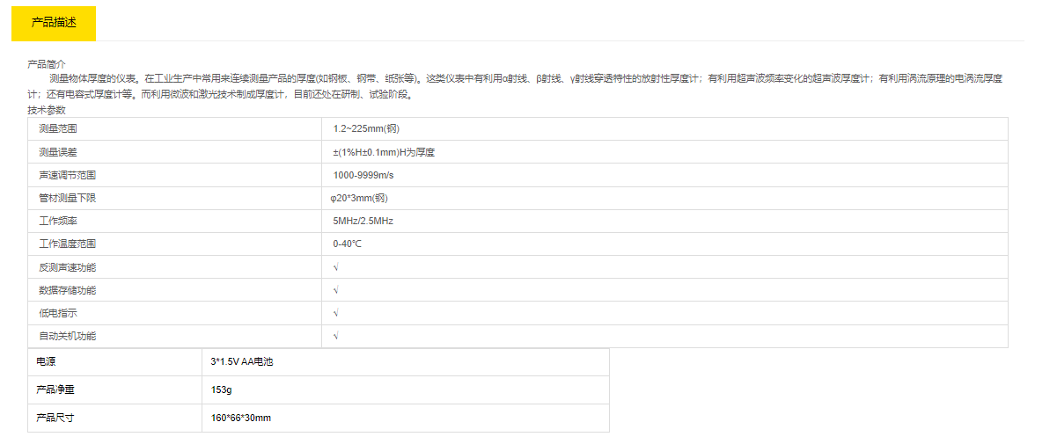This screenshot has height=444, width=1057.
Task: Click the 工作温度范围 table cell
Action: point(175,244)
